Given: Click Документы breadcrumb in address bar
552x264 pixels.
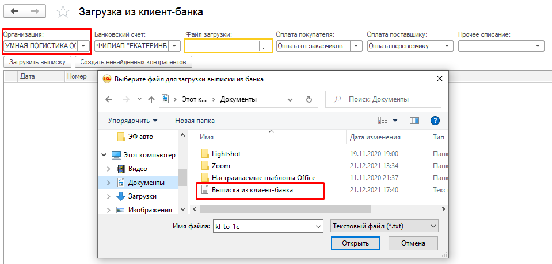Looking at the screenshot, I should (x=238, y=99).
